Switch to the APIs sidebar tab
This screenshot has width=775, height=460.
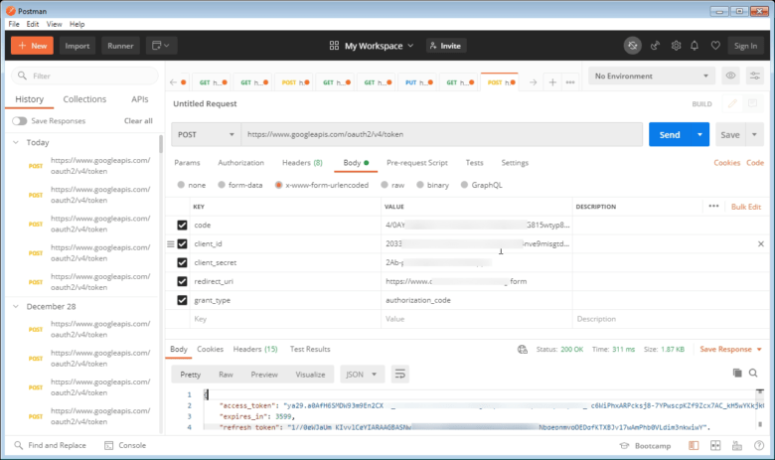(140, 98)
